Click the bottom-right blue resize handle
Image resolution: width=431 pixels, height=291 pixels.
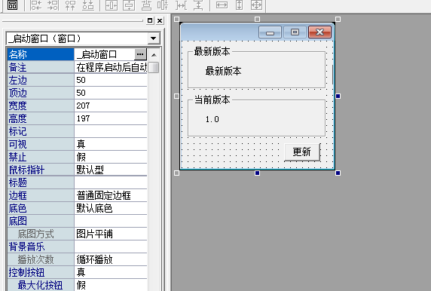[338, 173]
